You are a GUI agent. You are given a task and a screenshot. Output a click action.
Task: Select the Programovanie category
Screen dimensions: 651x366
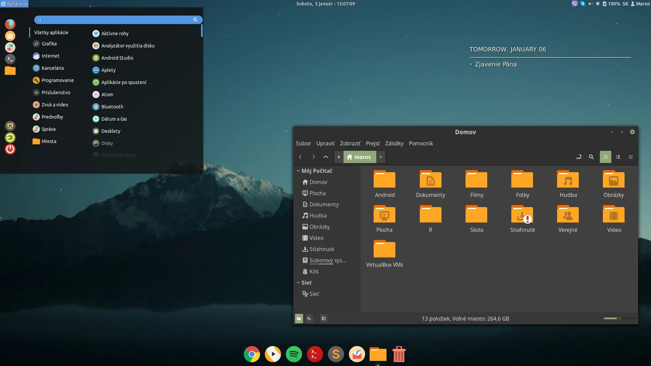pyautogui.click(x=57, y=80)
